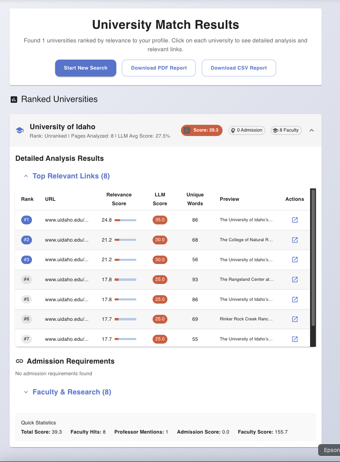Download the PDF Report
The image size is (340, 462).
point(159,68)
